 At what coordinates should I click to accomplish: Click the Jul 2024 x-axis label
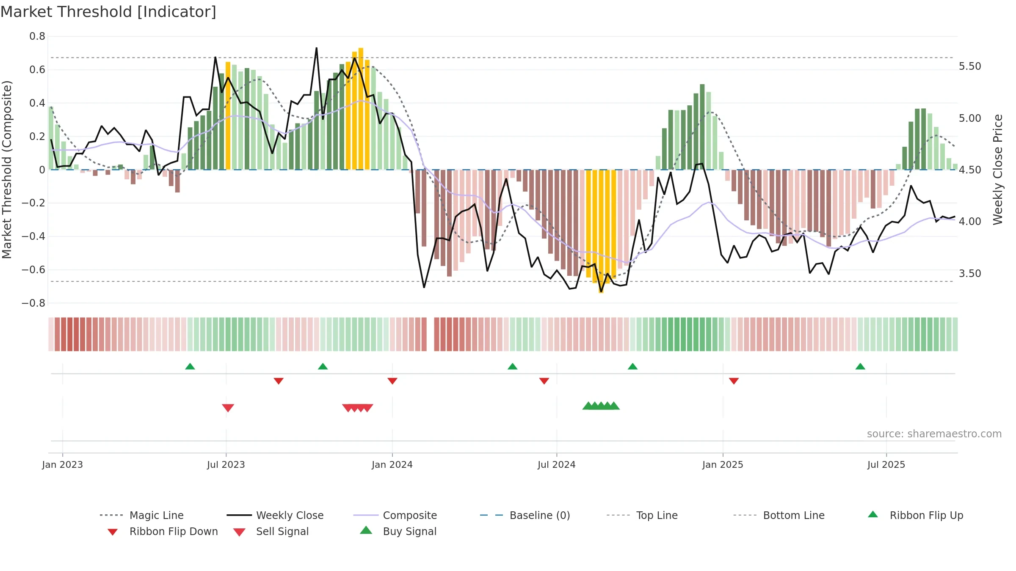tap(557, 465)
